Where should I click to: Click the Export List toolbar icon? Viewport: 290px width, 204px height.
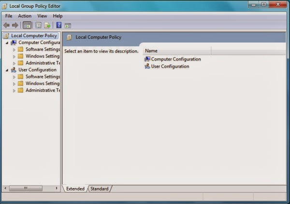(47, 25)
